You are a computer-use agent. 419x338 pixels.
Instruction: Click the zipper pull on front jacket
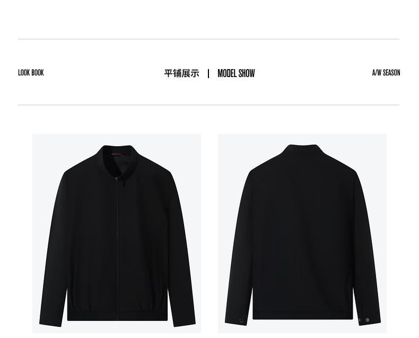[x=124, y=184]
